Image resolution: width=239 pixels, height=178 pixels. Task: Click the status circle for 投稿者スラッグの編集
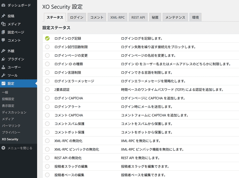pyautogui.click(x=47, y=166)
